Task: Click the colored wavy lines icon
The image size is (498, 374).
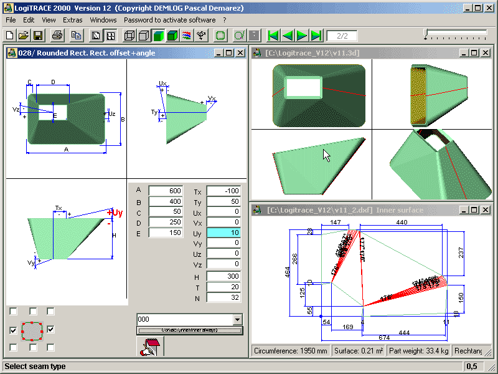Action: click(x=187, y=36)
